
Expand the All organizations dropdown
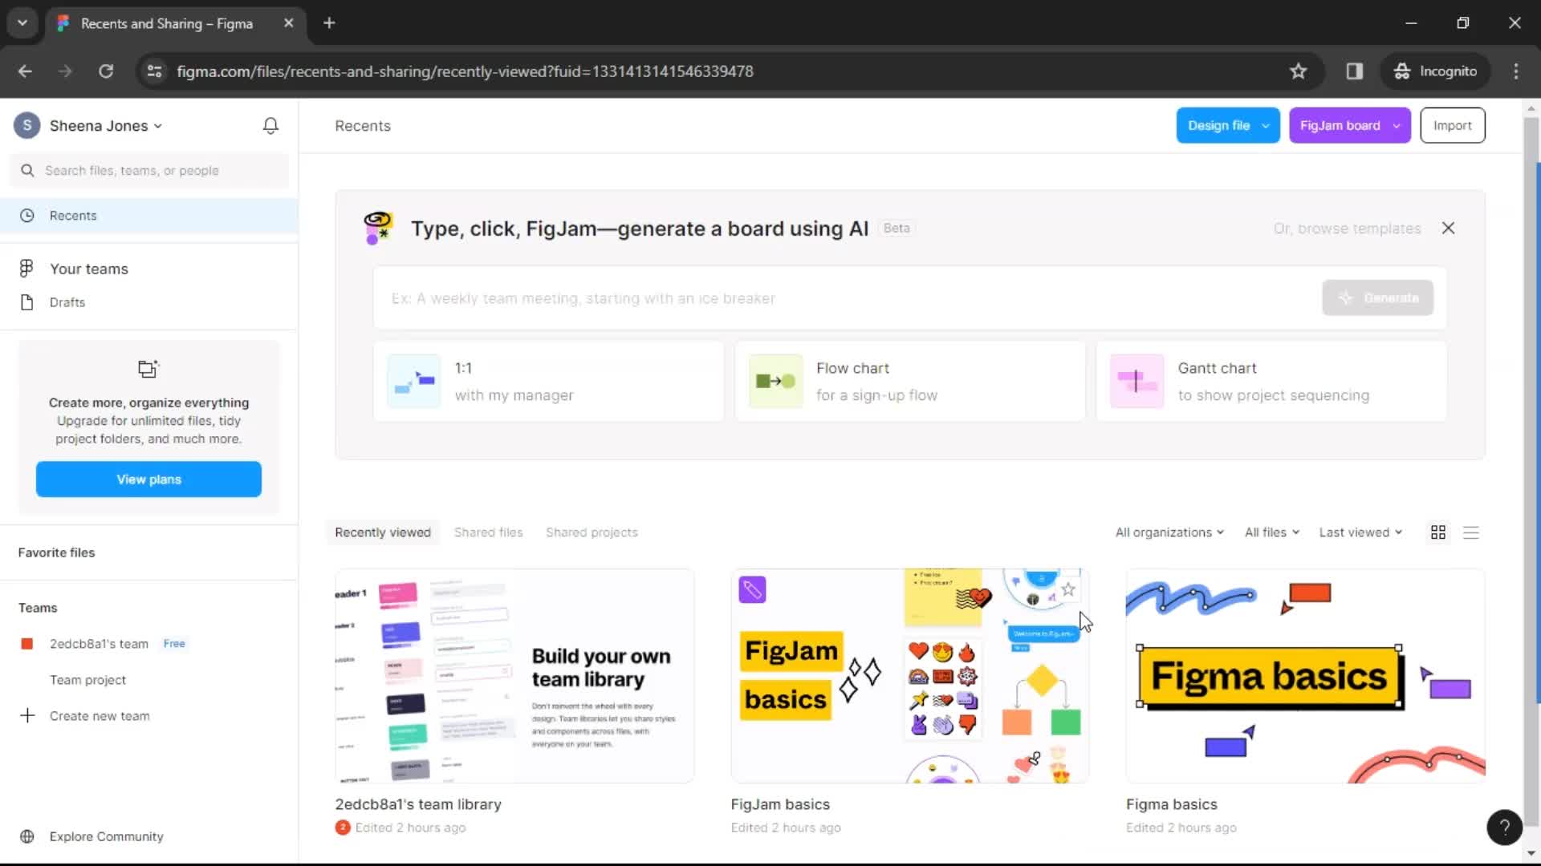(1168, 532)
